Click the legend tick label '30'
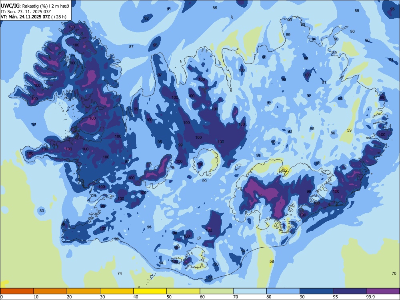The height and width of the screenshot is (300, 400). pyautogui.click(x=102, y=297)
